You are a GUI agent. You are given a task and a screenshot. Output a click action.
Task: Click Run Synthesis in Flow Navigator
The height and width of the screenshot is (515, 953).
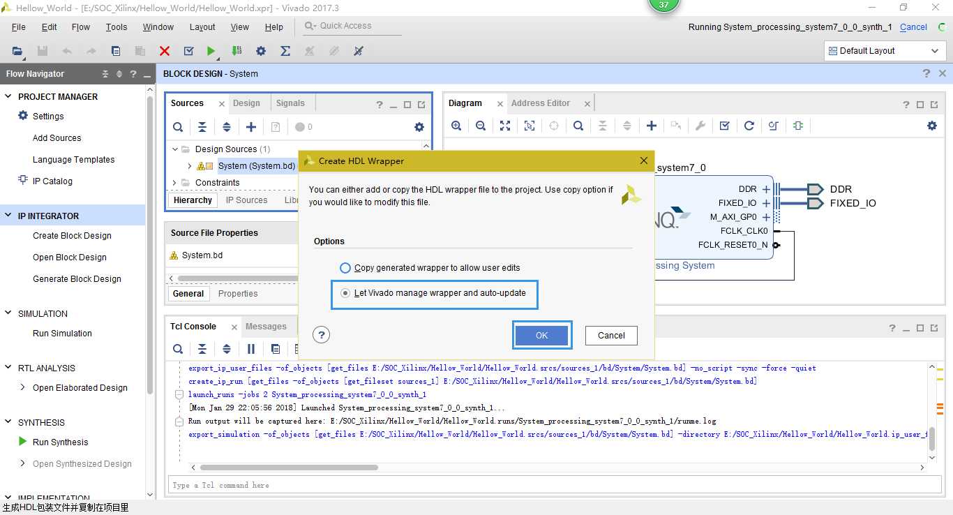coord(61,442)
